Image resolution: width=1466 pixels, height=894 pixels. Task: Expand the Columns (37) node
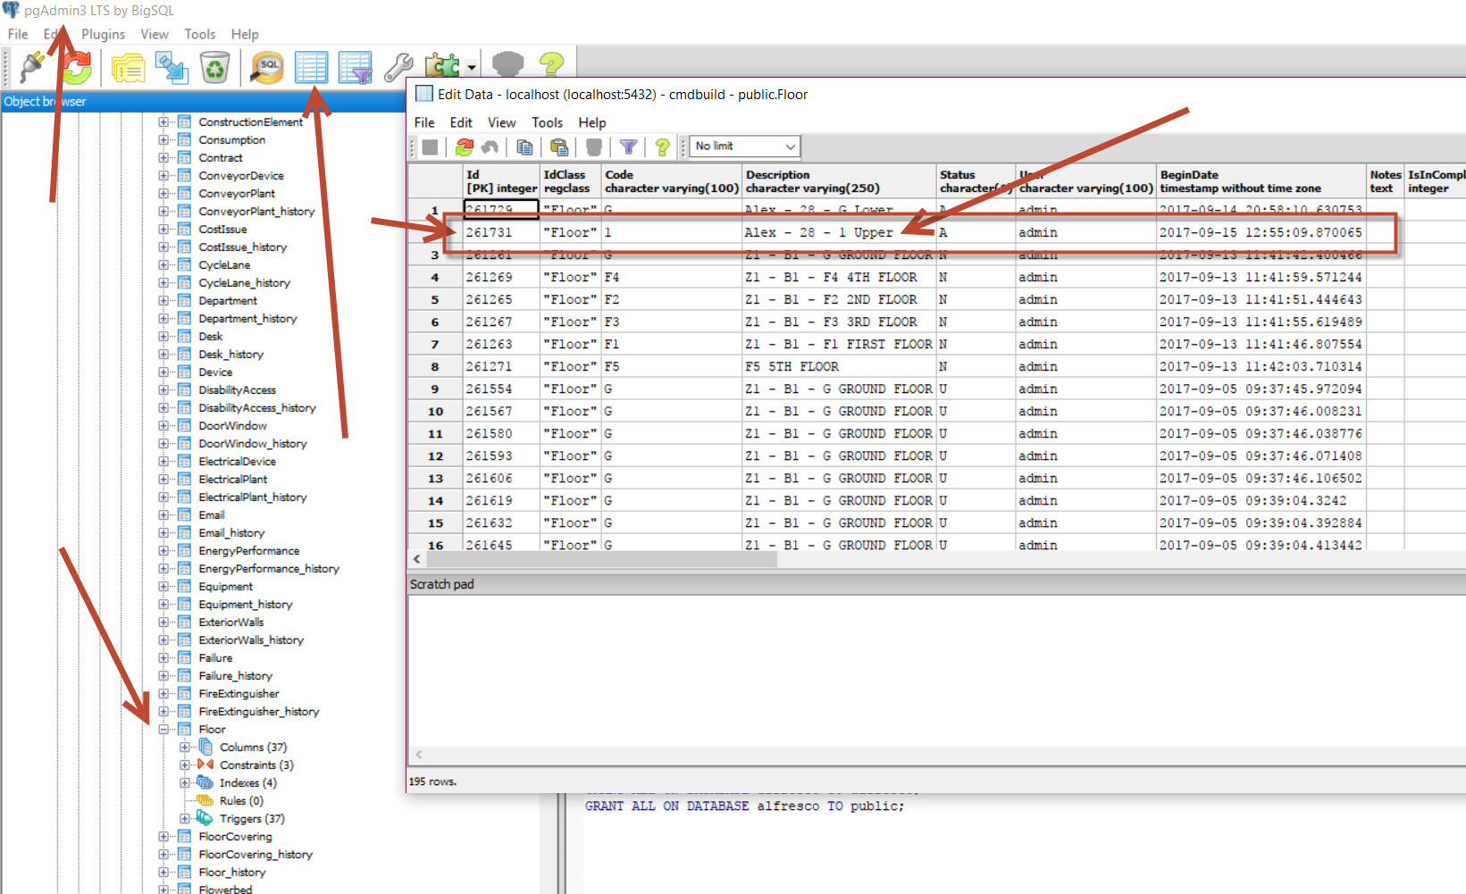pyautogui.click(x=184, y=748)
